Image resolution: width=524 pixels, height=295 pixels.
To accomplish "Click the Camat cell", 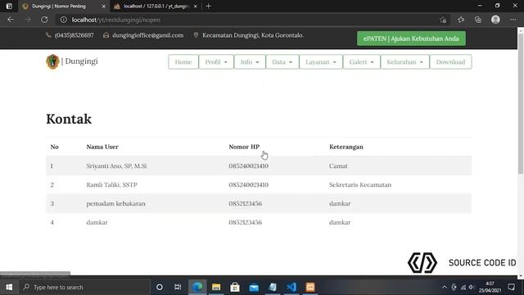I will pos(338,166).
